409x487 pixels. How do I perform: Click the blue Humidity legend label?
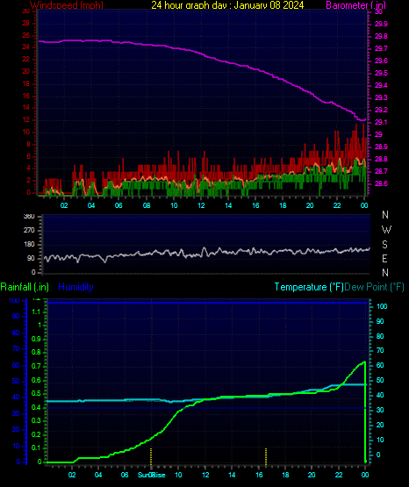coord(75,287)
